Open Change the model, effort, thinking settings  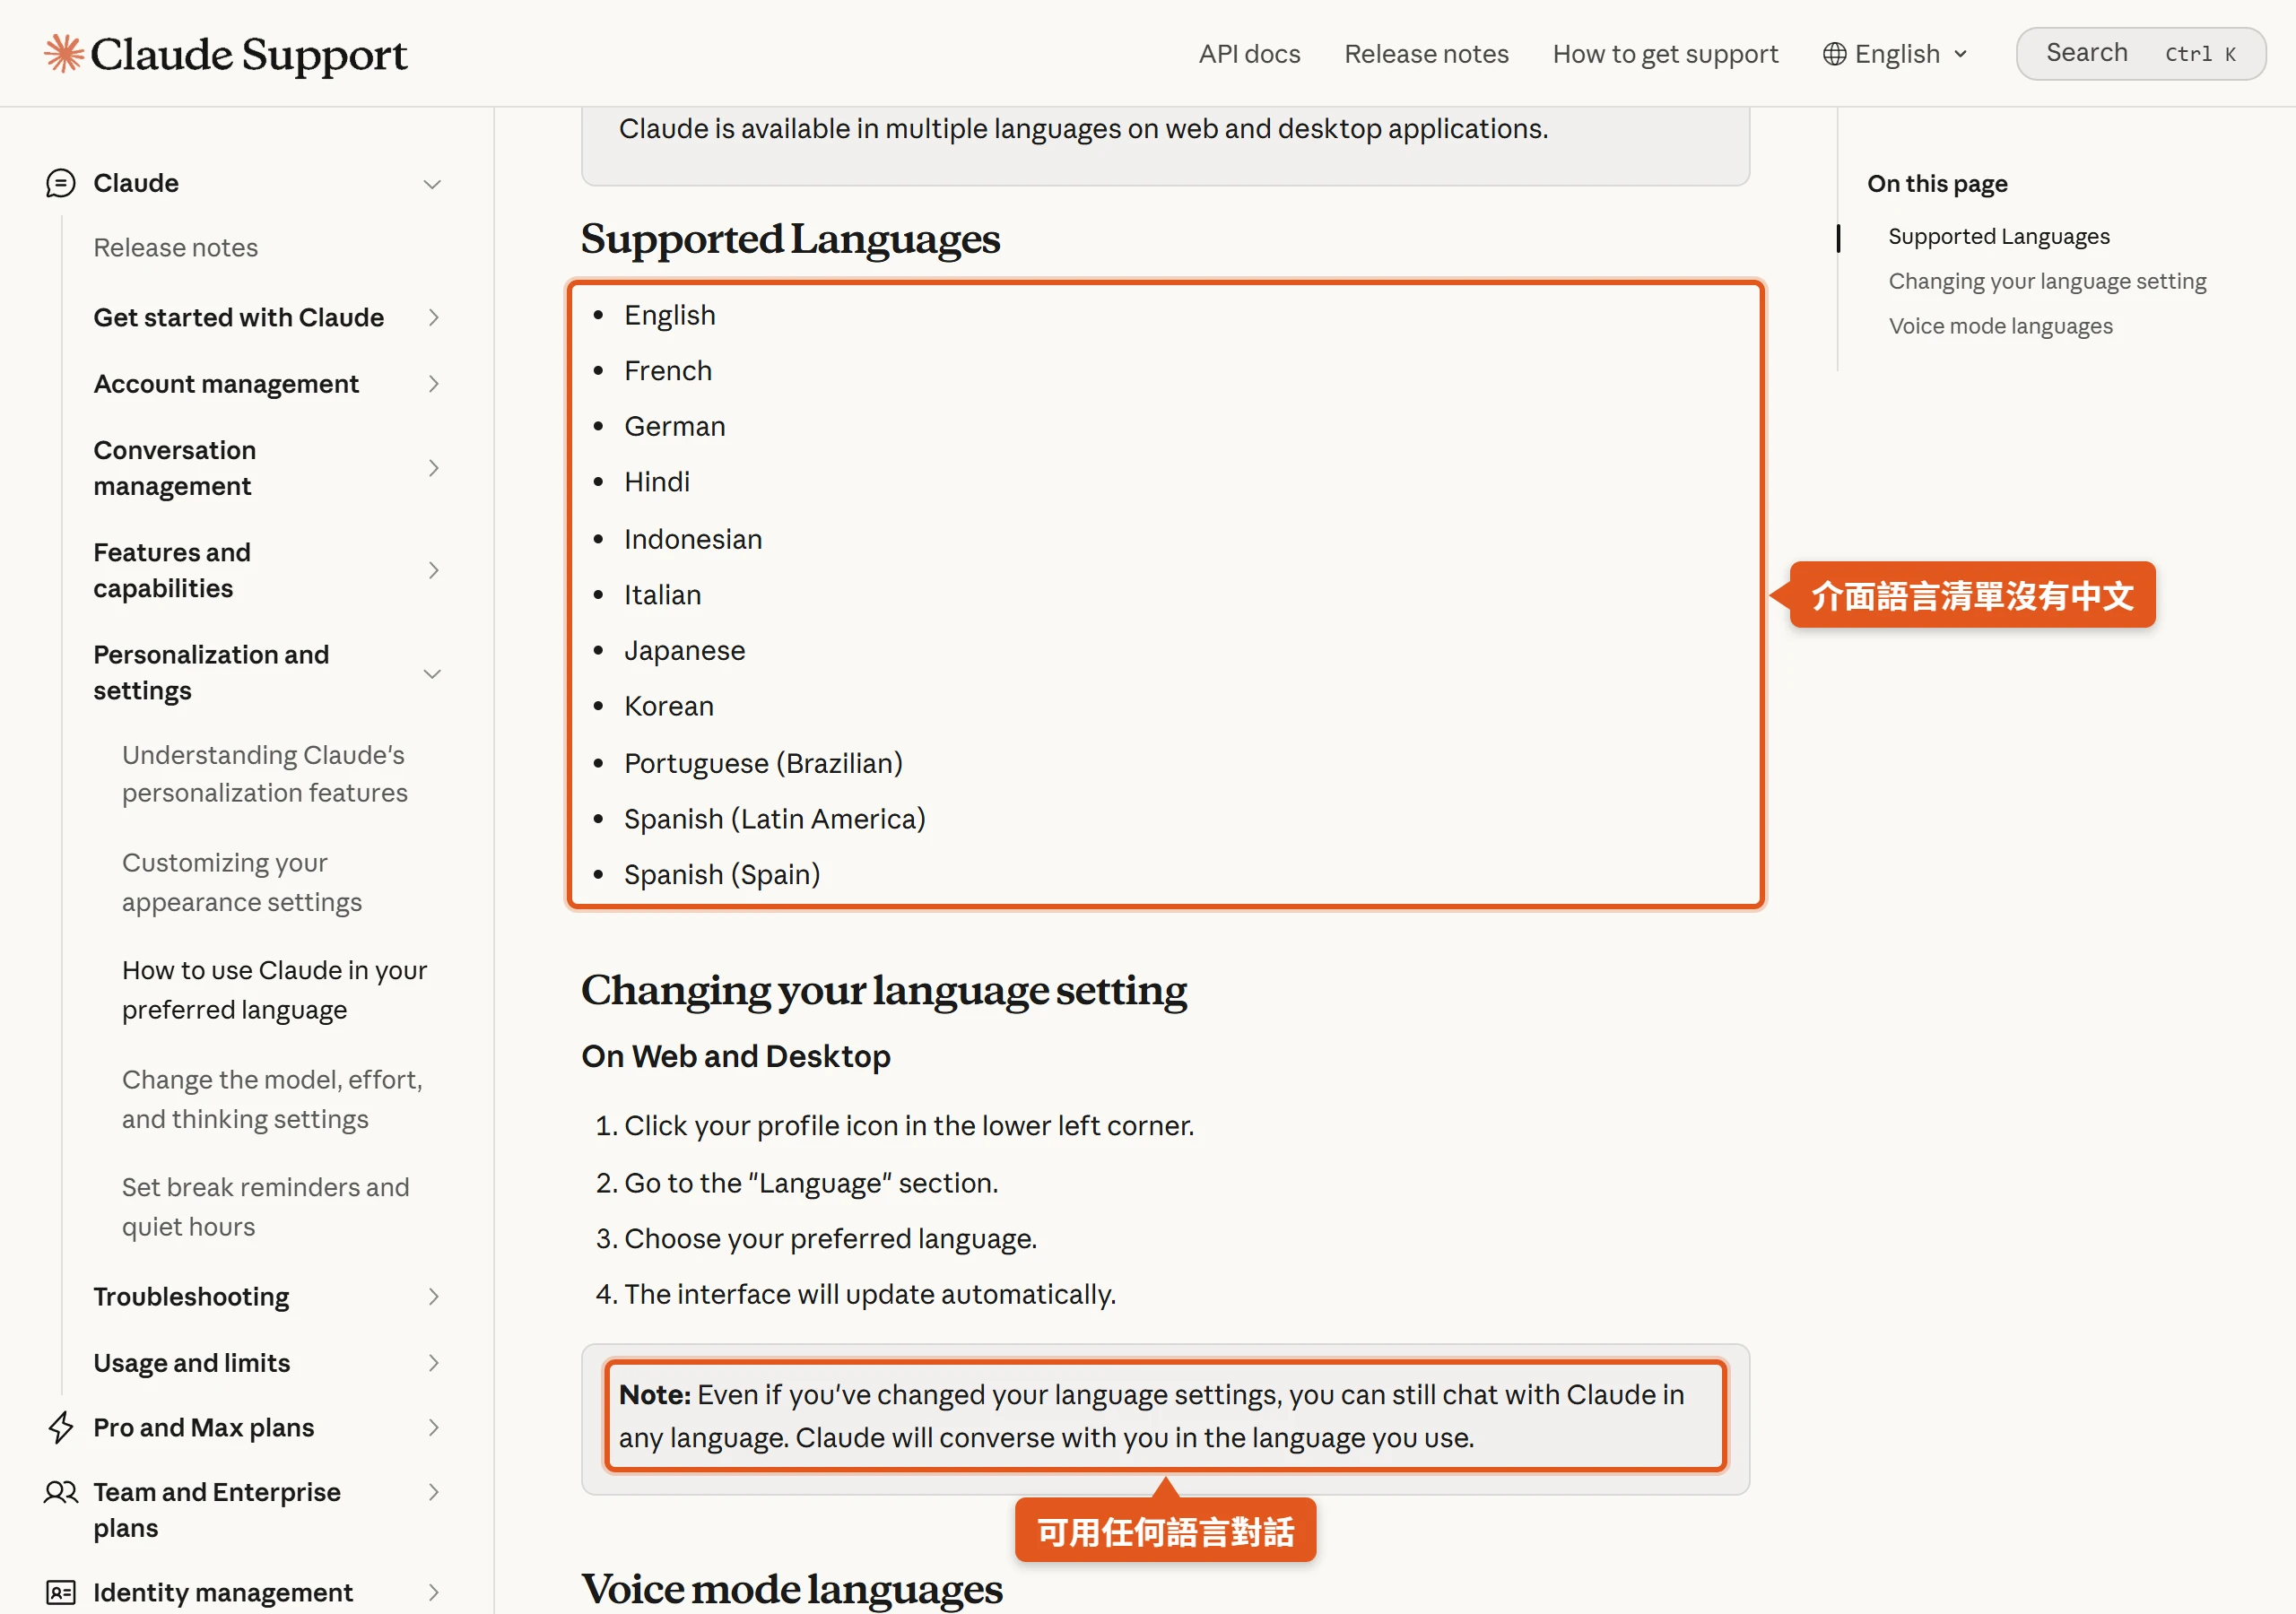click(272, 1099)
